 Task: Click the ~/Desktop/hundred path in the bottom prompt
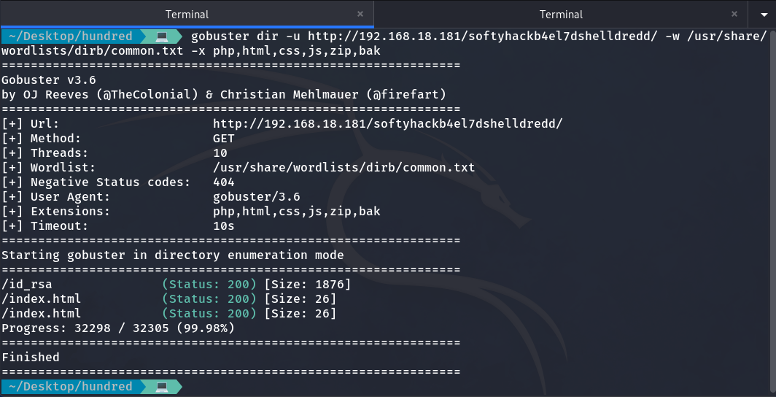click(70, 387)
